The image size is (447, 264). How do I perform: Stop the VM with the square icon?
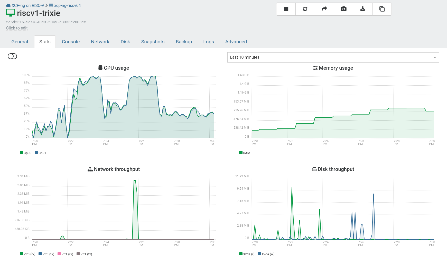click(x=286, y=9)
